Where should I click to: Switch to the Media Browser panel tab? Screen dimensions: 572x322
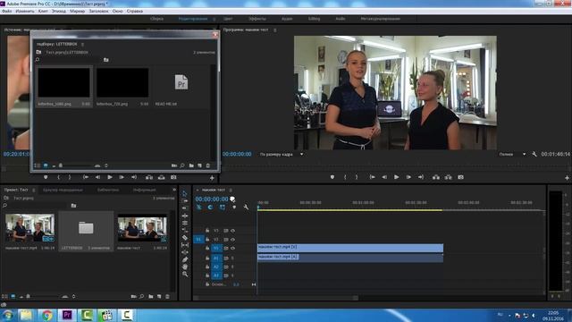pyautogui.click(x=63, y=190)
